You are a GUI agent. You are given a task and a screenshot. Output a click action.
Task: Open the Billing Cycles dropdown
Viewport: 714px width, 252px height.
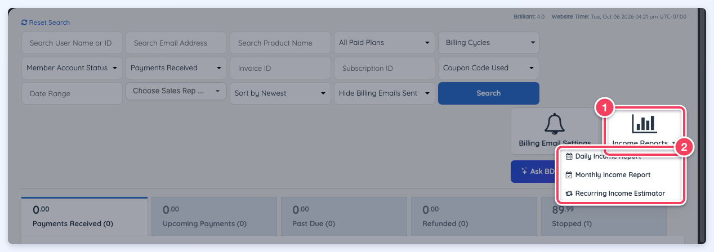(x=488, y=42)
